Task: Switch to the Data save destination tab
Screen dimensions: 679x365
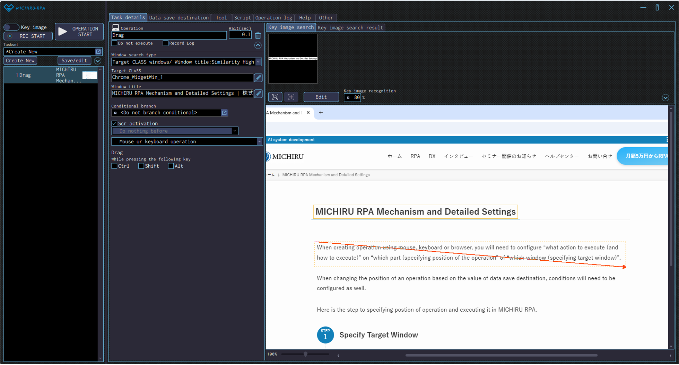Action: pos(179,18)
